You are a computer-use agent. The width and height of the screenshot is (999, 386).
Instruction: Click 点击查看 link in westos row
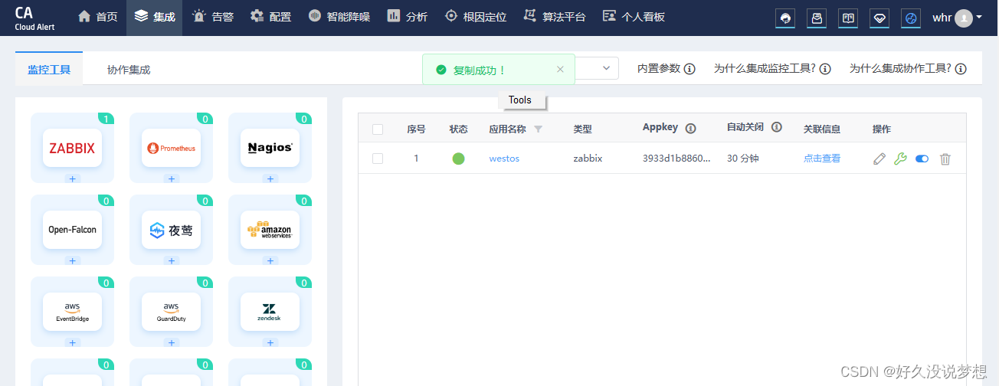[822, 159]
